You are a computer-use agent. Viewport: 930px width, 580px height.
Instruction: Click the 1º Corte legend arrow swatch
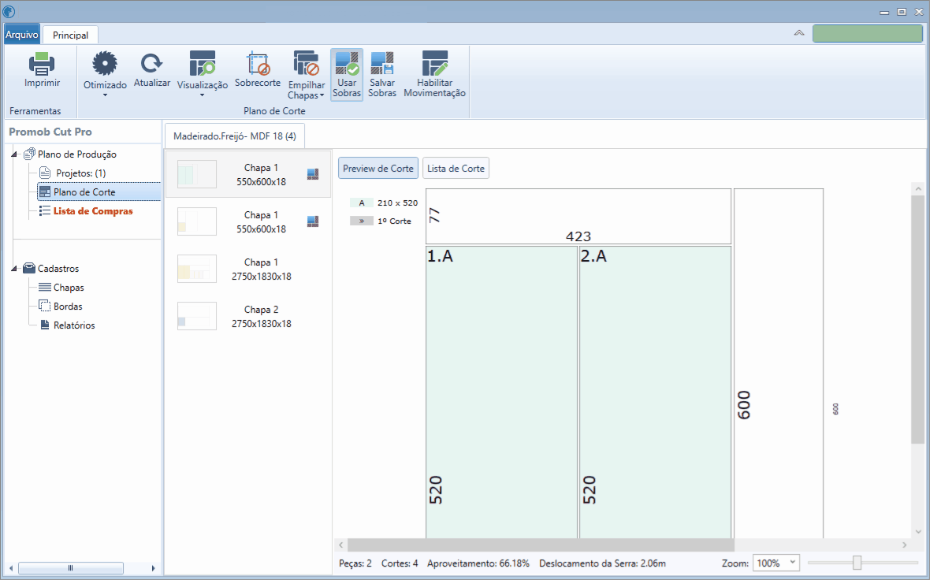point(361,221)
